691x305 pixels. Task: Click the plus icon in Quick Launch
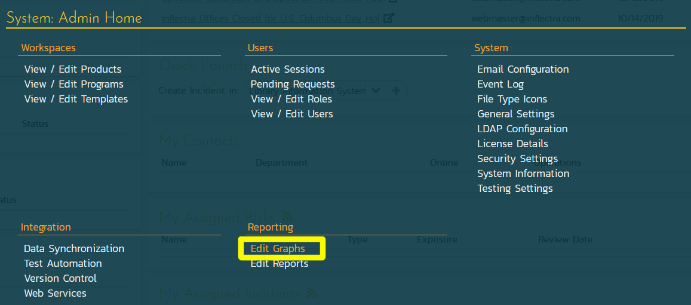pos(395,91)
